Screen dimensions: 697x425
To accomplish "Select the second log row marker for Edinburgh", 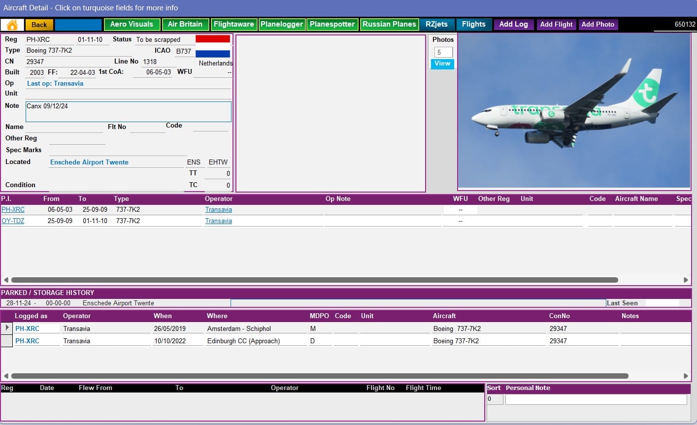I will pos(7,341).
